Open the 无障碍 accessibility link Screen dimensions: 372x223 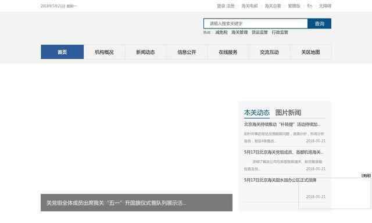point(325,6)
